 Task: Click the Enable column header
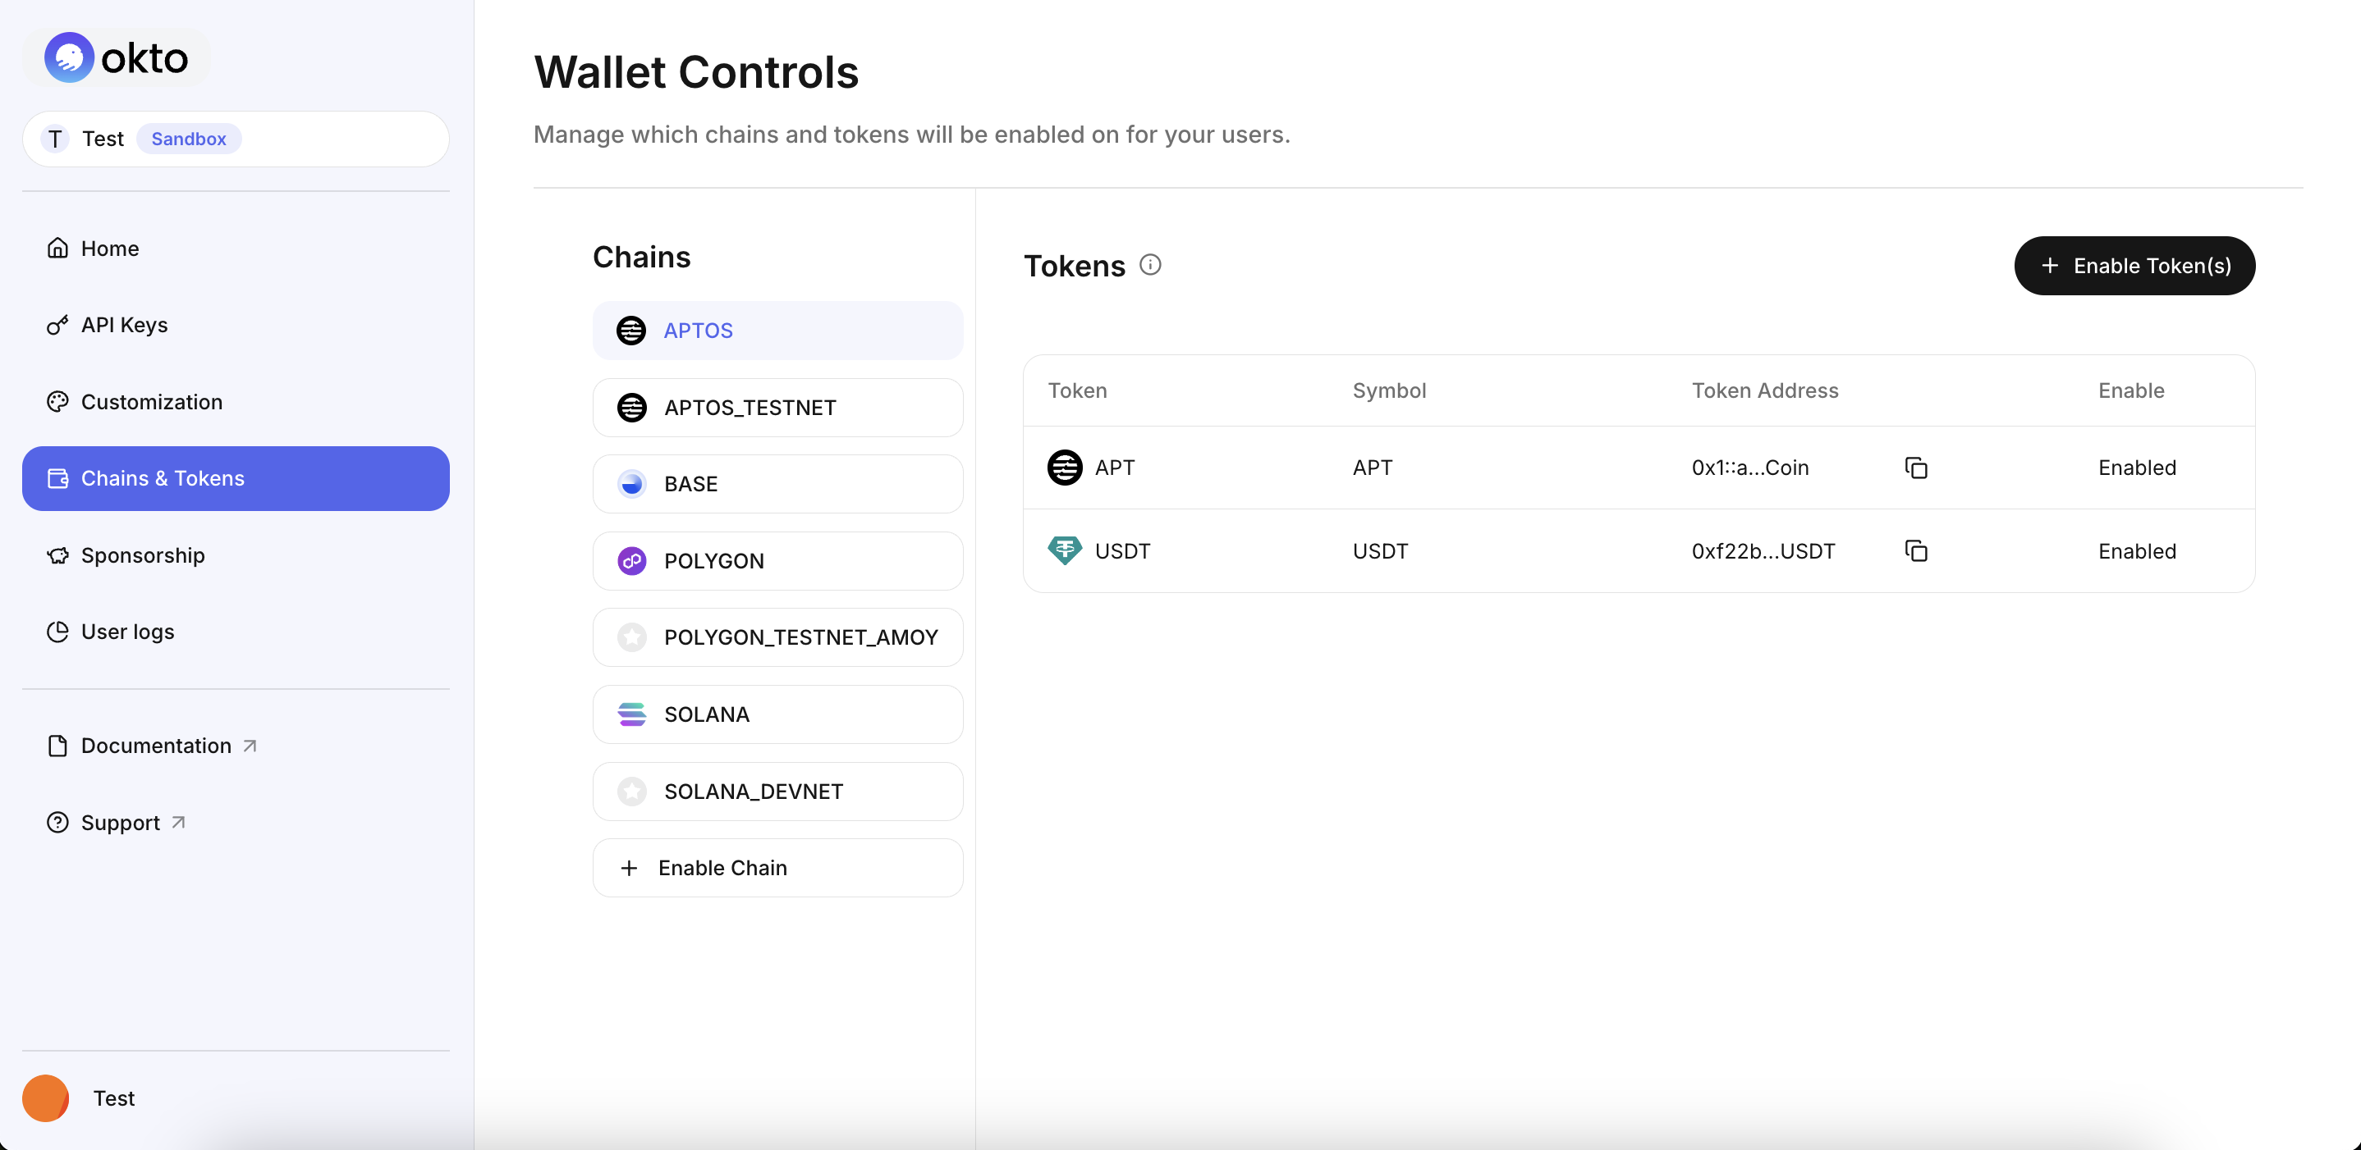2131,391
